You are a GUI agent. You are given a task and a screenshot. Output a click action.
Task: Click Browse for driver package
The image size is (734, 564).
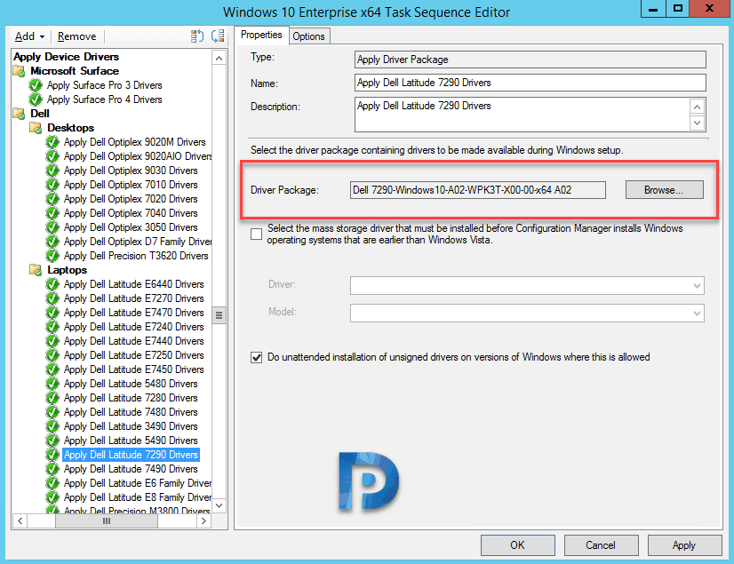pyautogui.click(x=665, y=190)
